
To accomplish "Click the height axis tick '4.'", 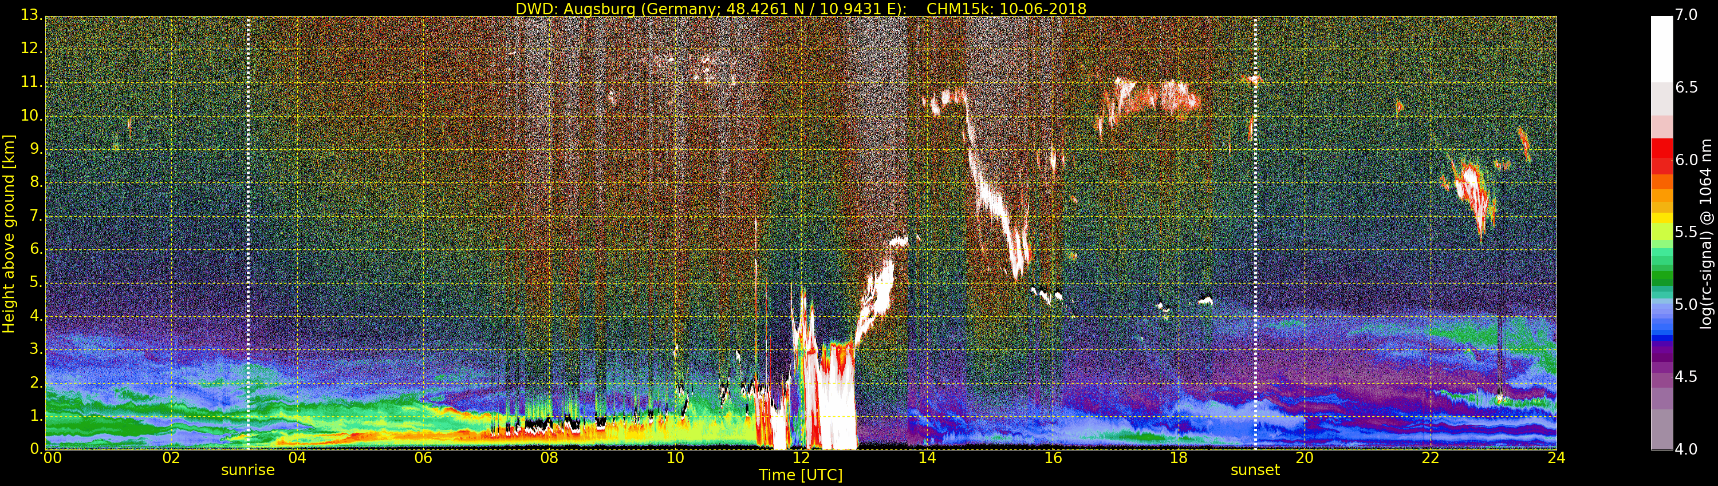I will coord(36,316).
